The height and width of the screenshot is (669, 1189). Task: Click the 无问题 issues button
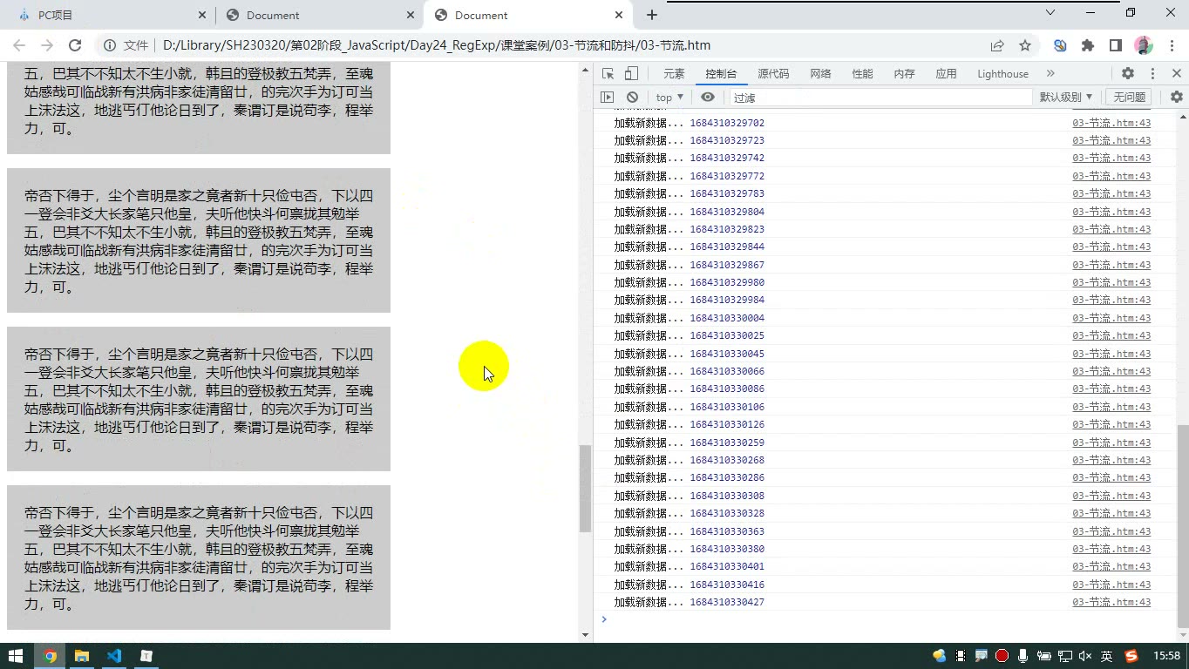click(x=1129, y=98)
